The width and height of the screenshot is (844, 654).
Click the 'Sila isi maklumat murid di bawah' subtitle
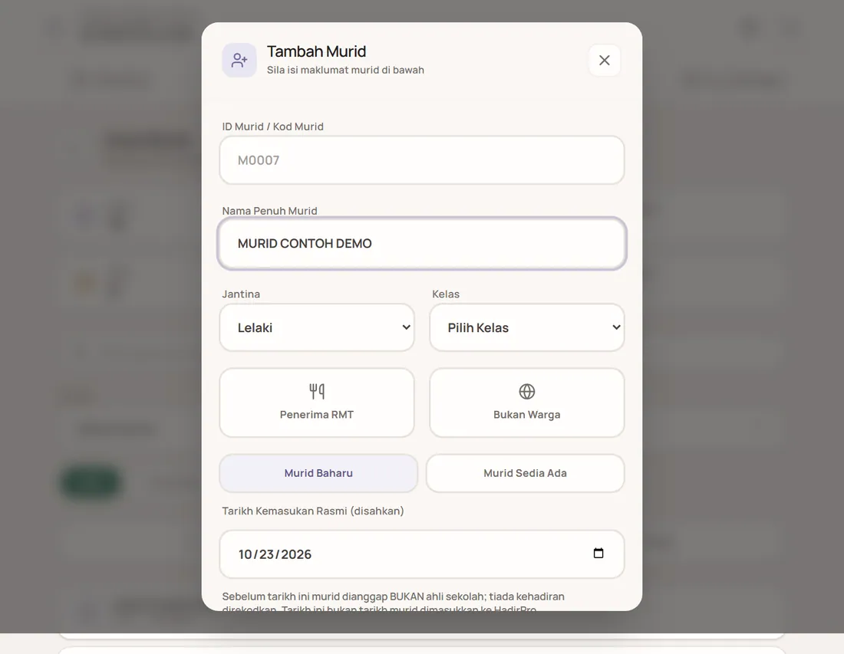pyautogui.click(x=345, y=70)
